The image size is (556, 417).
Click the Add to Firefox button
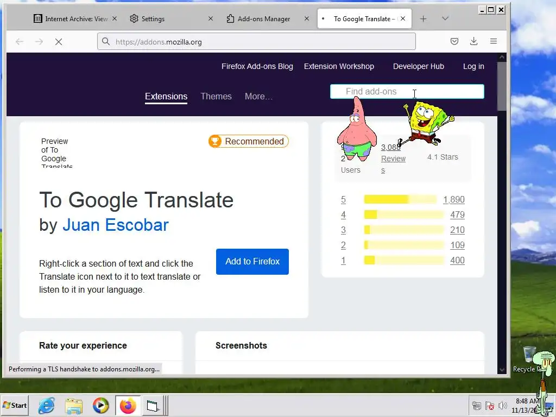pyautogui.click(x=252, y=262)
